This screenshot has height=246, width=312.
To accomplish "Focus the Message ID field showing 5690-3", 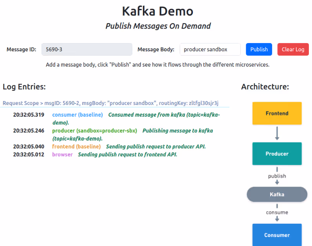I will pos(87,49).
